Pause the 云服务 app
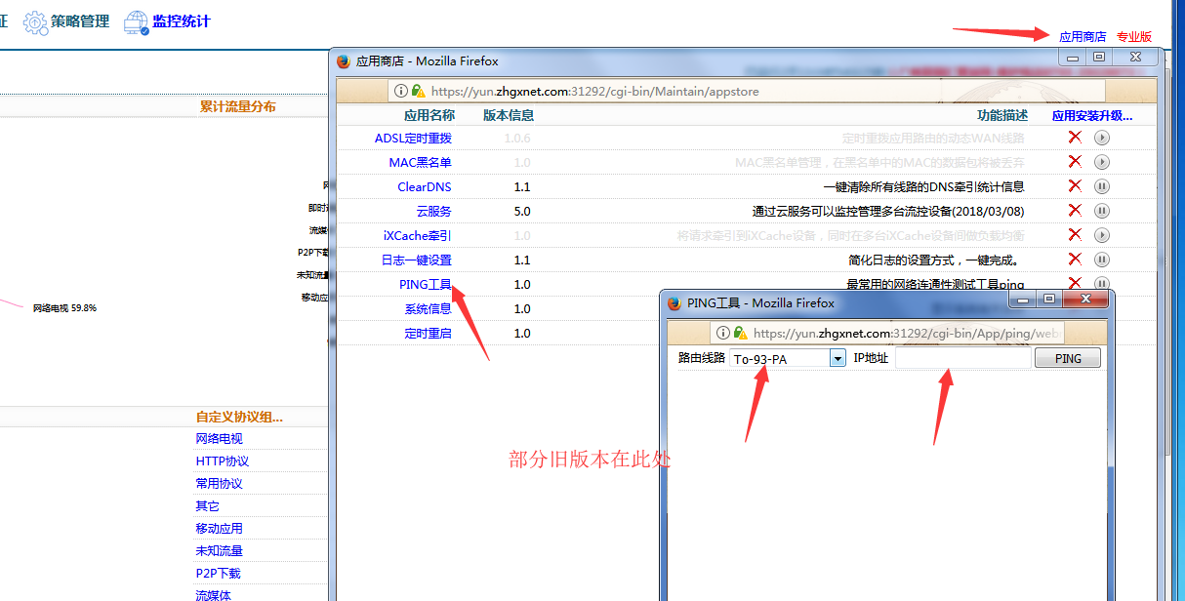 pos(1102,211)
